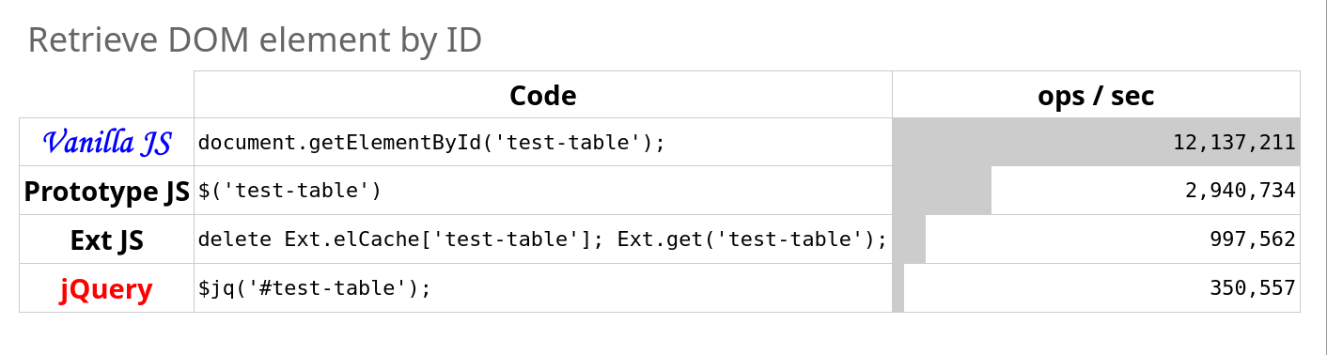Image resolution: width=1327 pixels, height=355 pixels.
Task: Click the Prototype JS gray performance bar
Action: click(942, 191)
